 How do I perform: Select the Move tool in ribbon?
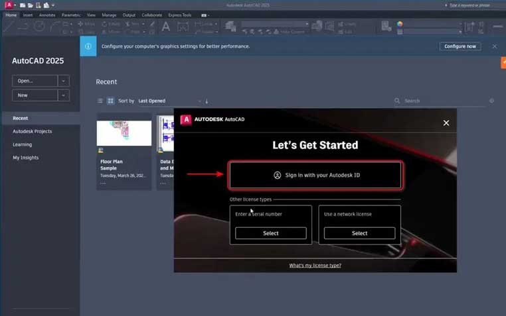[x=86, y=24]
